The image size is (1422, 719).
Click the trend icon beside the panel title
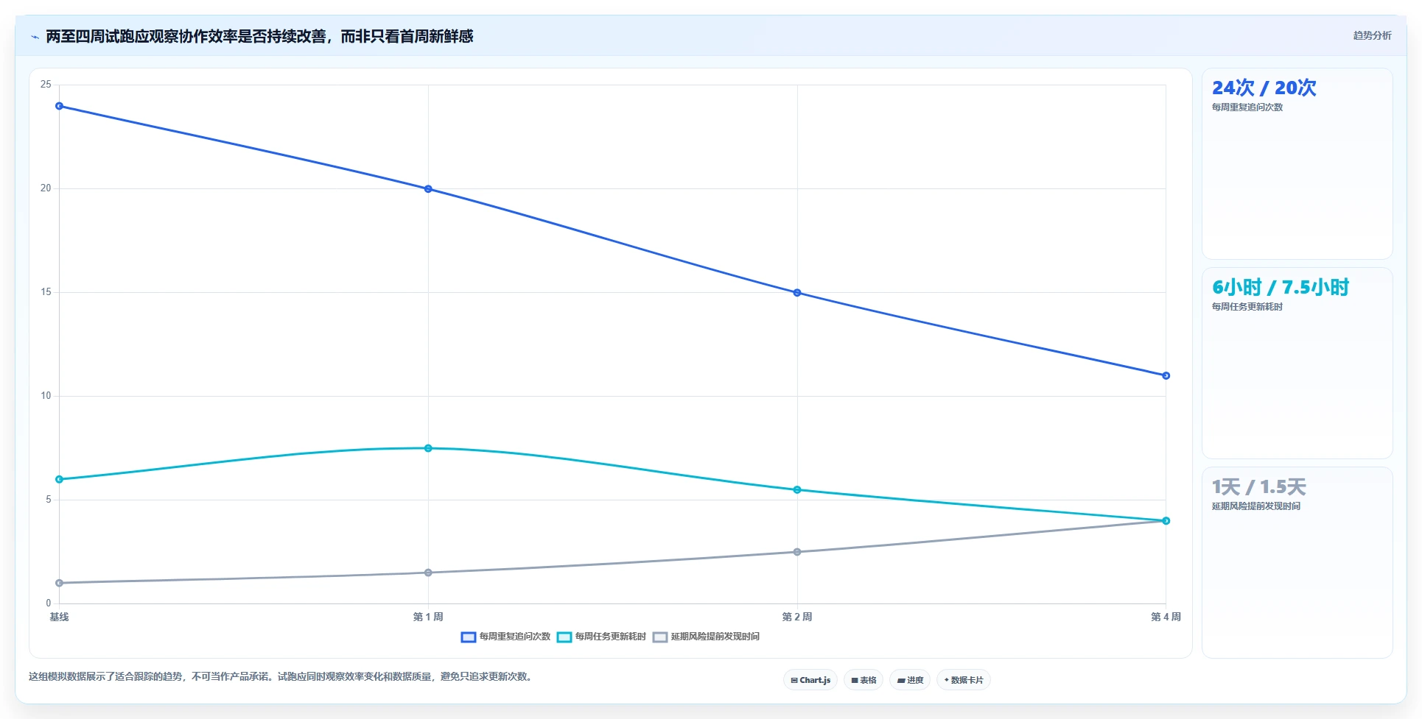click(x=35, y=37)
